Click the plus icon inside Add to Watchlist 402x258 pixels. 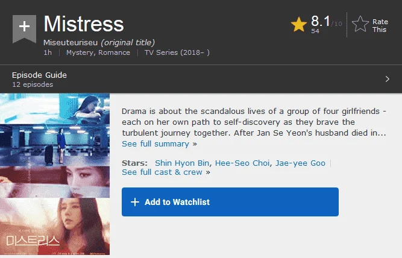(135, 202)
